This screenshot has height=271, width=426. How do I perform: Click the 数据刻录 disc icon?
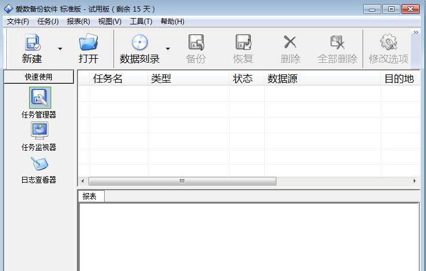[x=140, y=42]
